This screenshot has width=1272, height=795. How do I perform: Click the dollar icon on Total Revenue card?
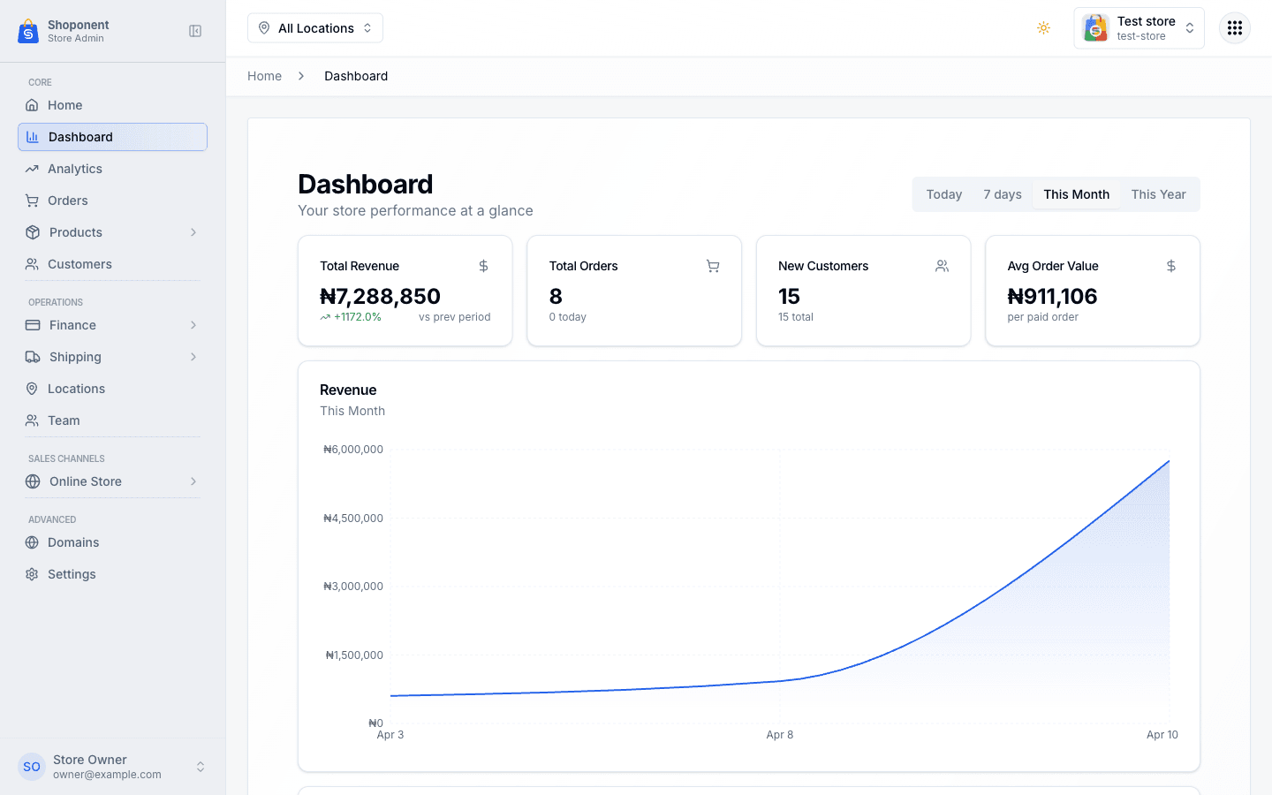483,266
